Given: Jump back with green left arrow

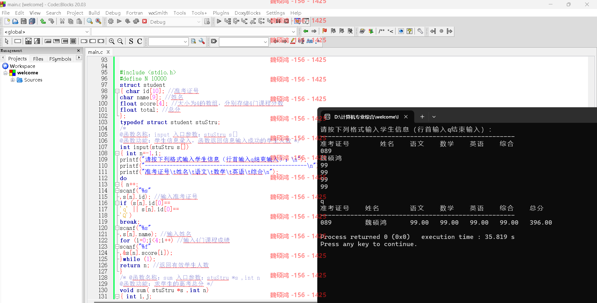Looking at the screenshot, I should [x=306, y=31].
